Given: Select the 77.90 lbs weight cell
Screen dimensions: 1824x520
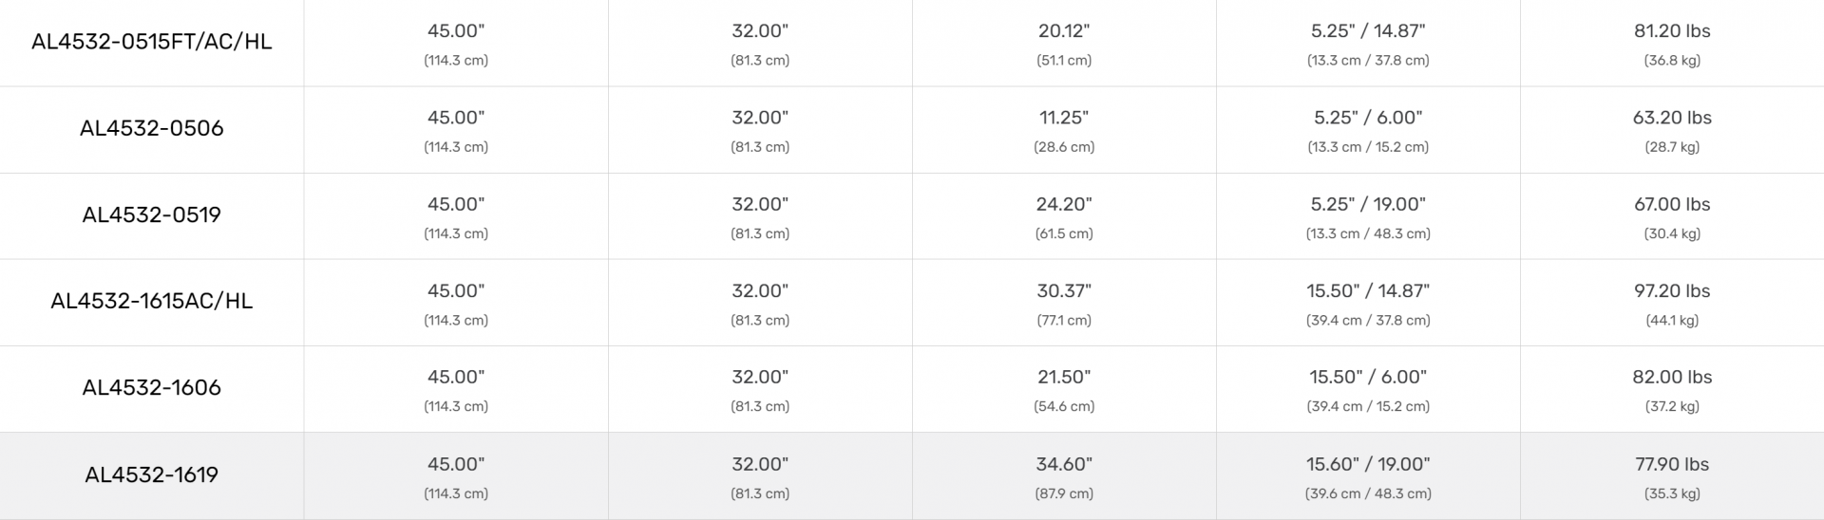Looking at the screenshot, I should 1672,464.
